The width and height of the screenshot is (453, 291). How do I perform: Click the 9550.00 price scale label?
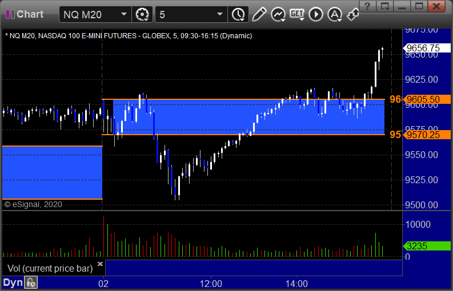point(422,155)
